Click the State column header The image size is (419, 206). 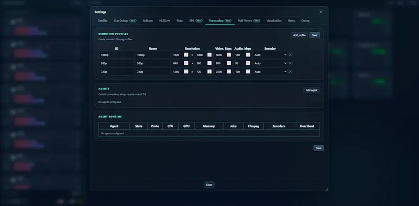139,126
